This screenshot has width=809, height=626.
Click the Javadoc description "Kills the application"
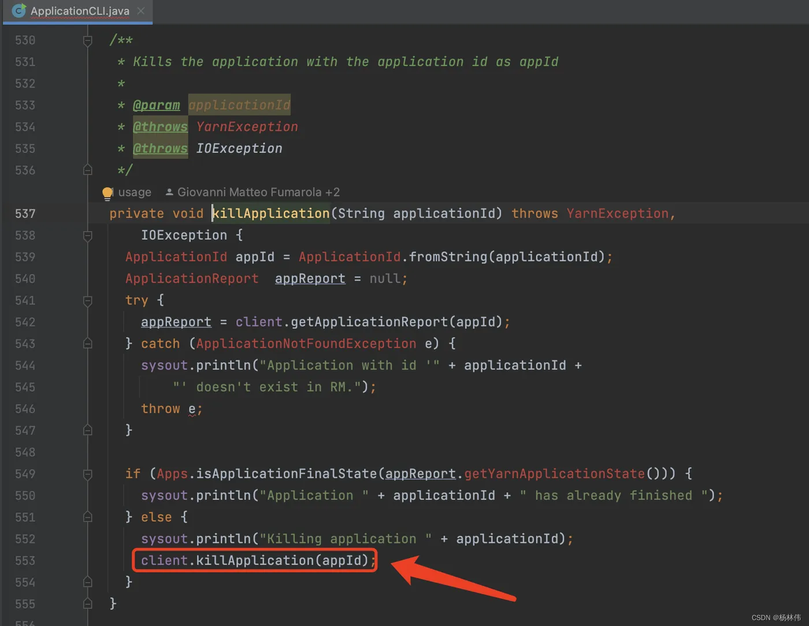coord(216,62)
